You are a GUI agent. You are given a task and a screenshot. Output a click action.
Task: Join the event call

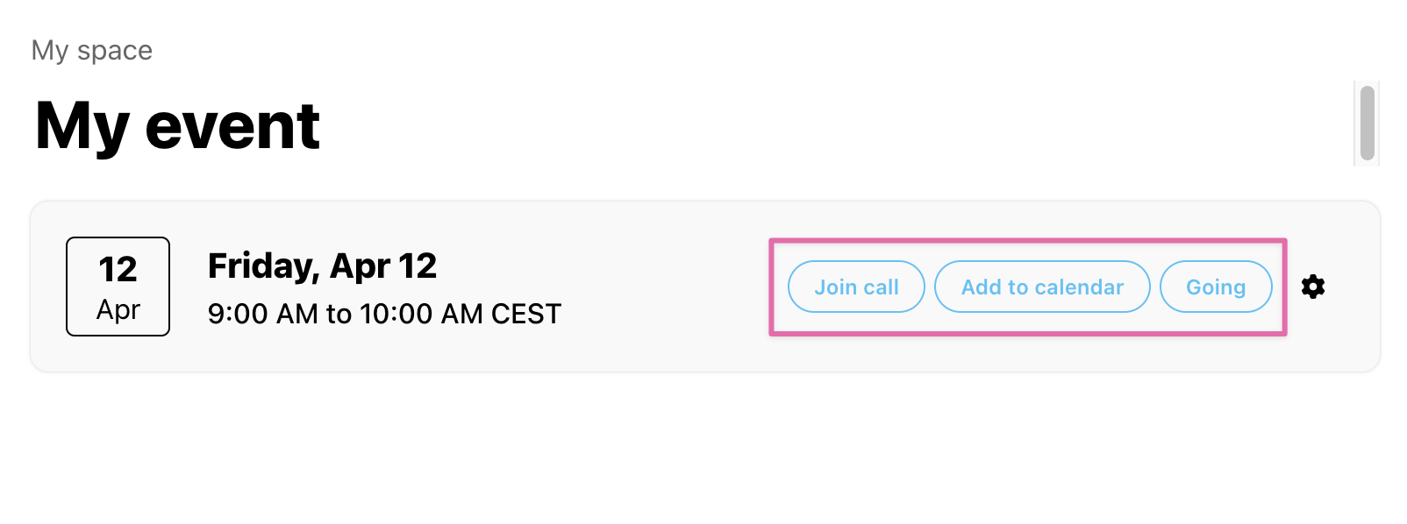pyautogui.click(x=856, y=287)
